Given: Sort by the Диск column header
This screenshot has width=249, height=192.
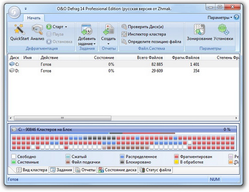Looking at the screenshot, I should click(14, 58).
